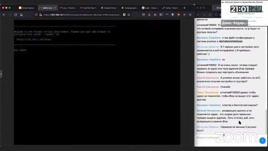Switch to the Get the free Proxmox tab
Viewport: 268px width, 151px height.
88,8
